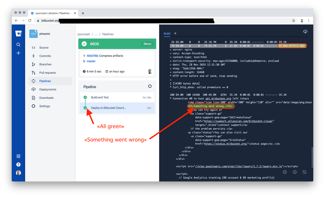The width and height of the screenshot is (325, 197).
Task: Go back in browser history
Action: 16,20
